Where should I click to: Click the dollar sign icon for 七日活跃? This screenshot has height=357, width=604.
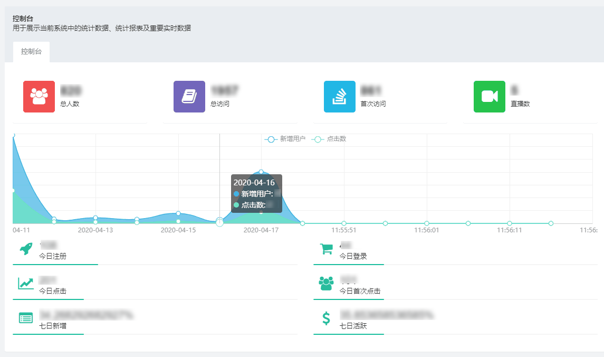[327, 318]
